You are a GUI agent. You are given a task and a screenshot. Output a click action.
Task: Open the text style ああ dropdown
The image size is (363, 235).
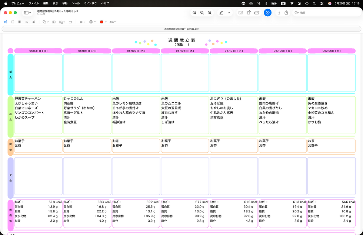pos(113,22)
